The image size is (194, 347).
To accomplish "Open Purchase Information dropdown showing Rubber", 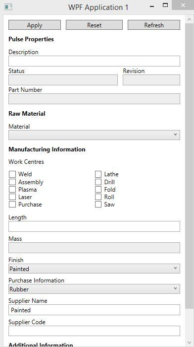I will [x=94, y=289].
